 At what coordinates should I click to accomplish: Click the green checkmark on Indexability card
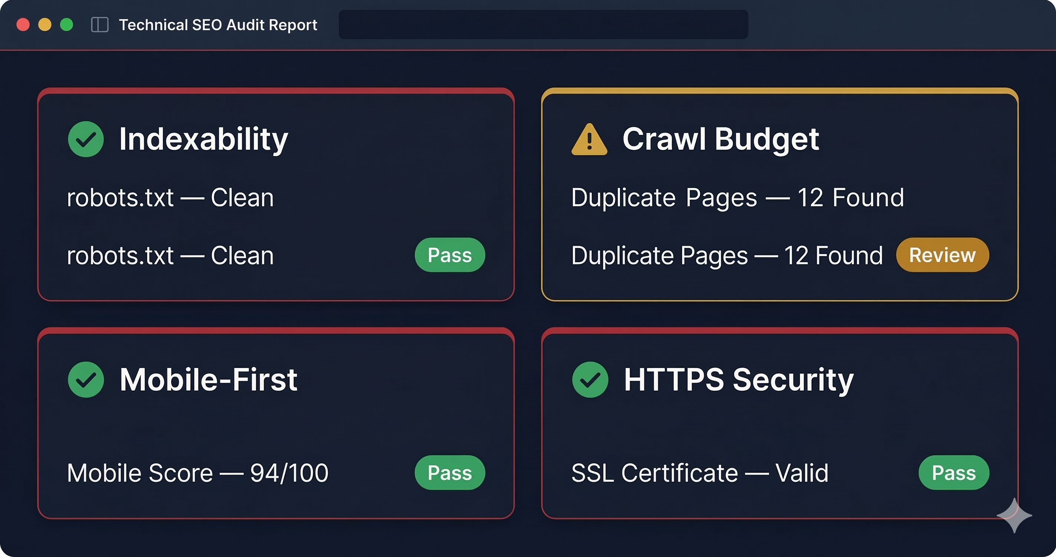(86, 140)
